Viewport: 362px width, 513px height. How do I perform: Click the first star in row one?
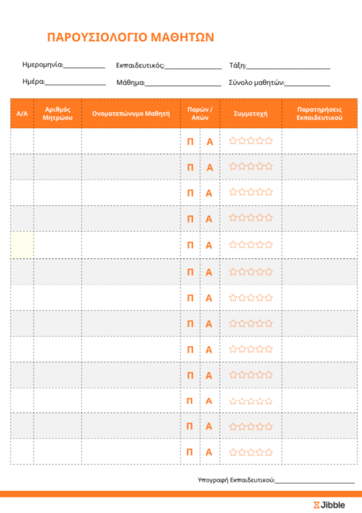tap(233, 141)
